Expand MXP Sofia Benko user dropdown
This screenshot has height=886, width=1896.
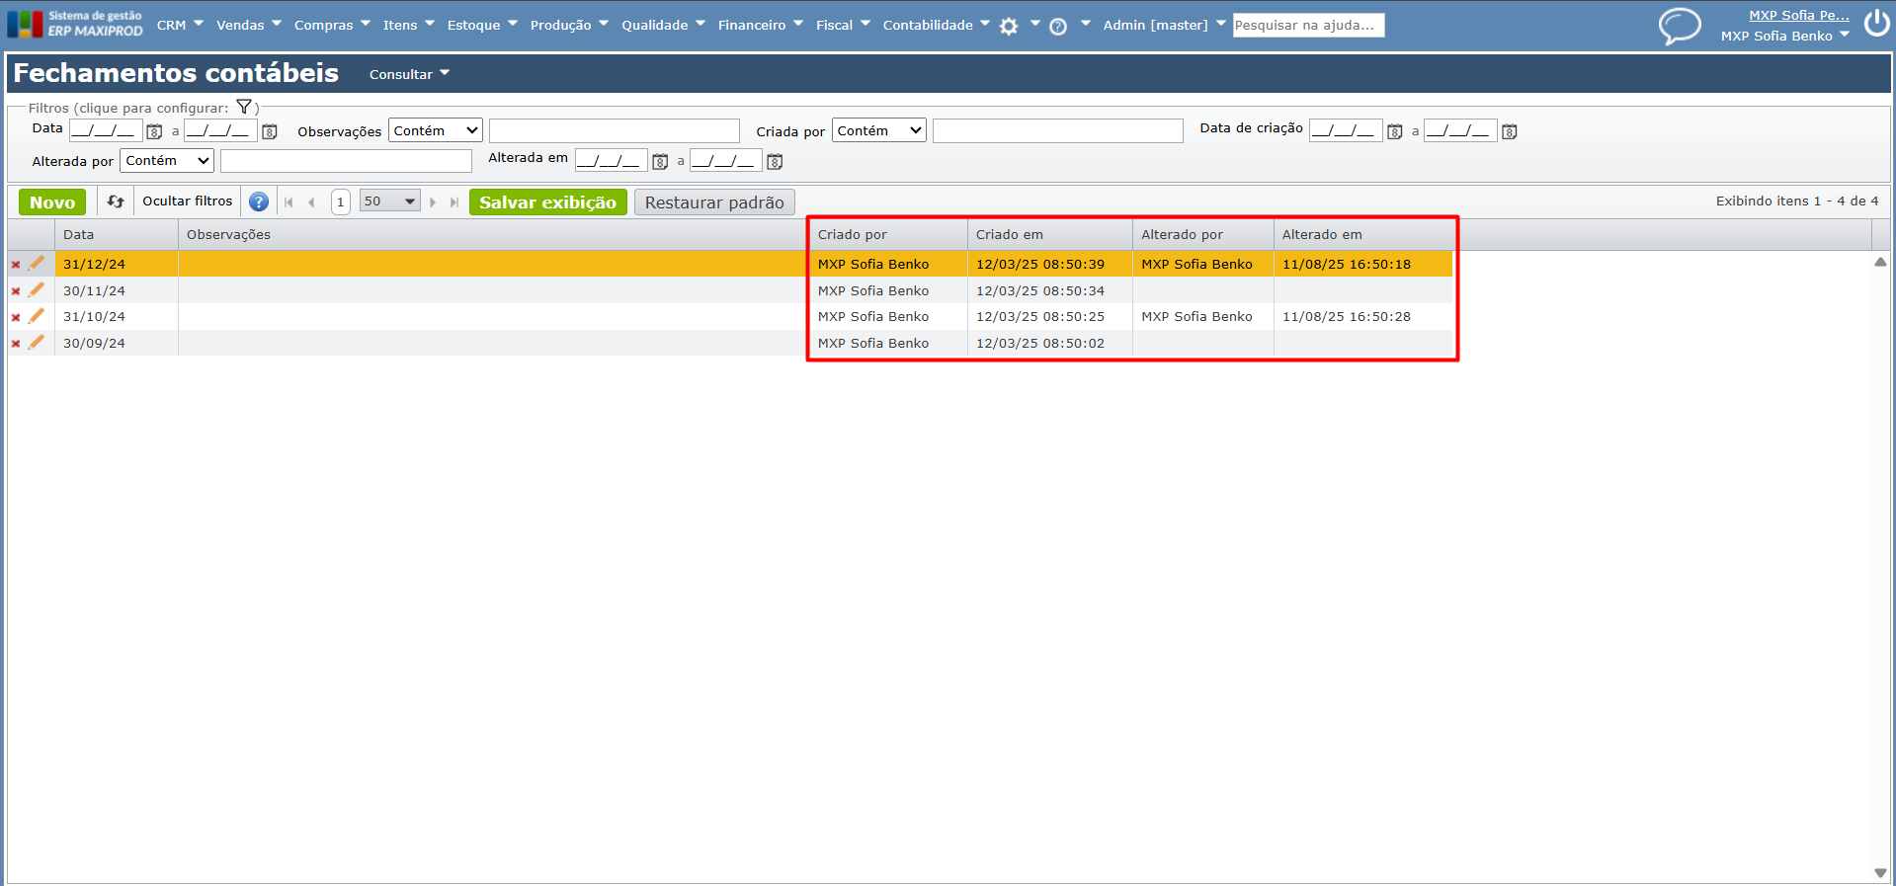[1785, 37]
